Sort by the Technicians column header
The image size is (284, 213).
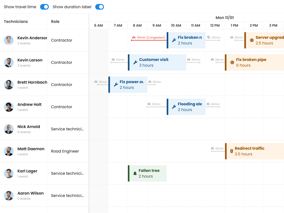pos(16,22)
